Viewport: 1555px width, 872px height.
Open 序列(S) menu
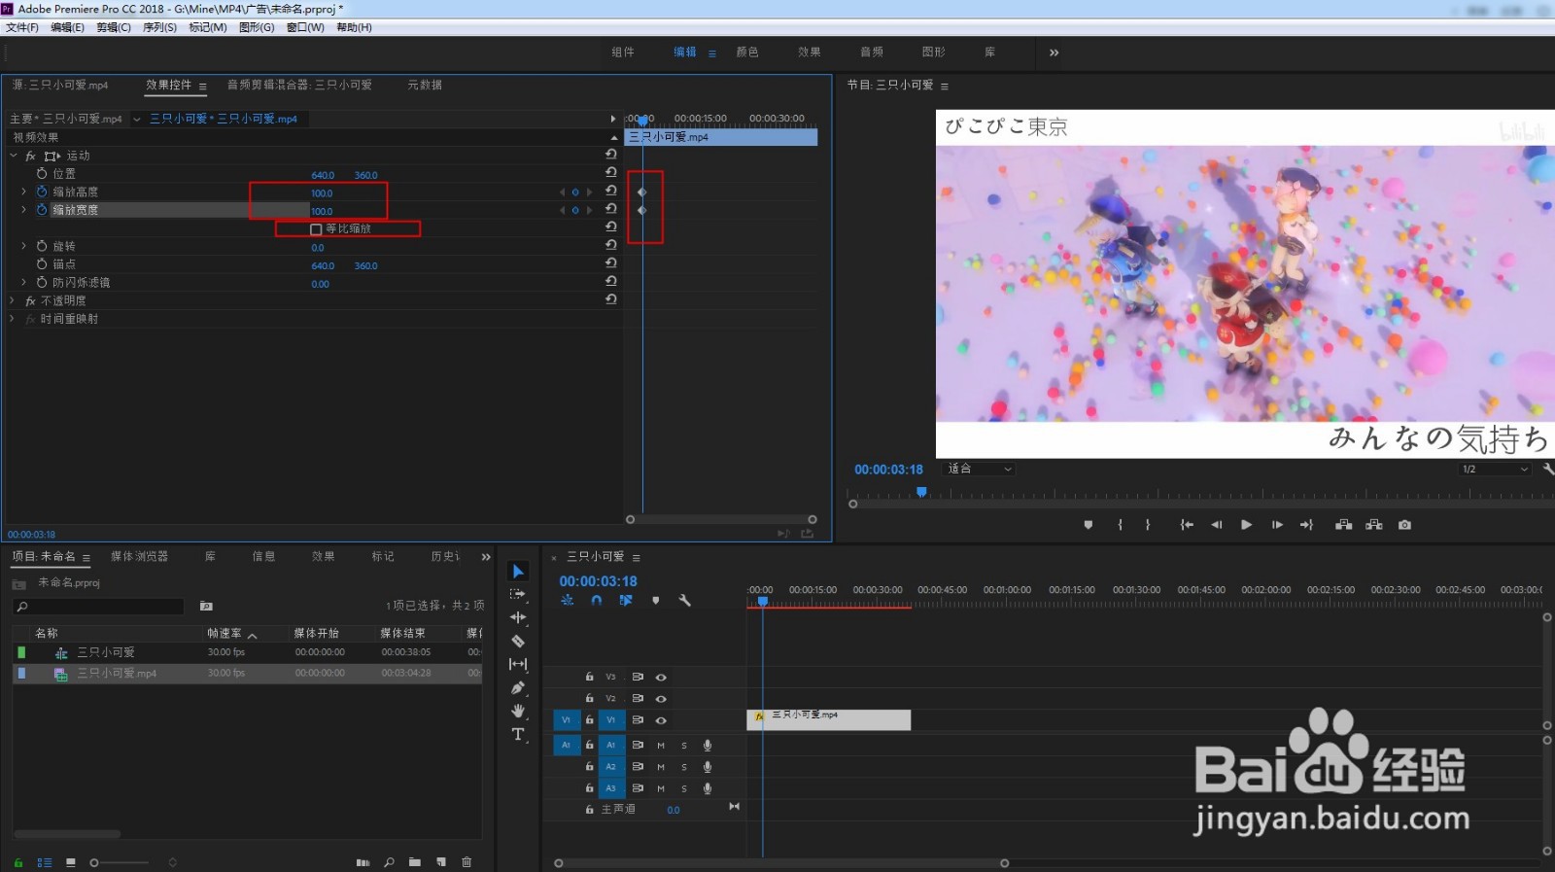(x=159, y=27)
